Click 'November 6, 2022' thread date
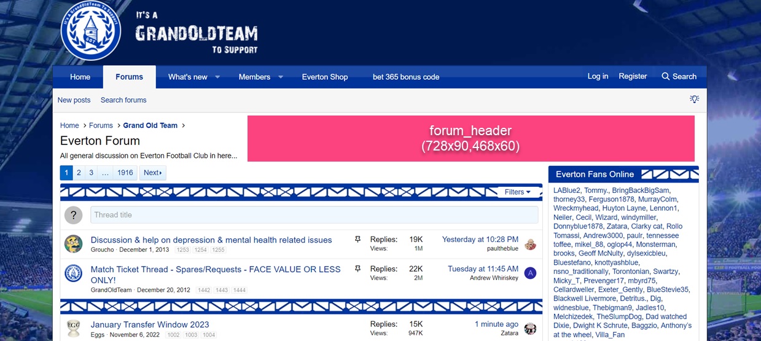Screen dimensions: 761x341 134,335
